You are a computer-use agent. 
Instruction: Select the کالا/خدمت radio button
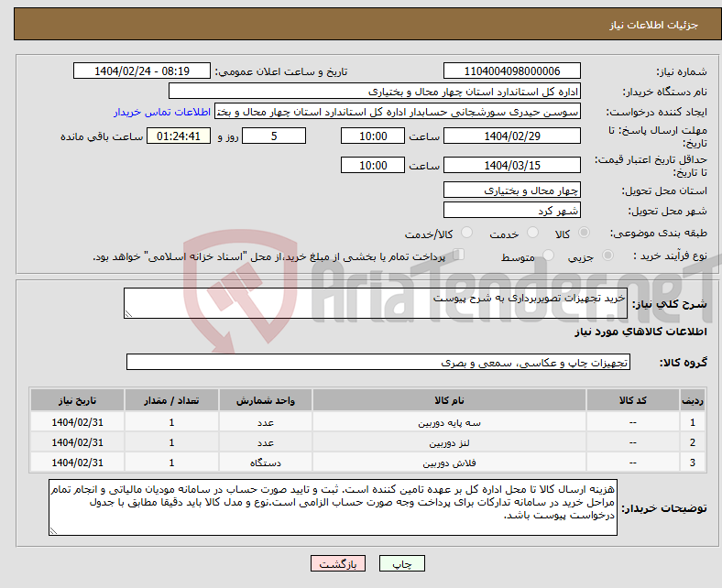click(x=467, y=233)
